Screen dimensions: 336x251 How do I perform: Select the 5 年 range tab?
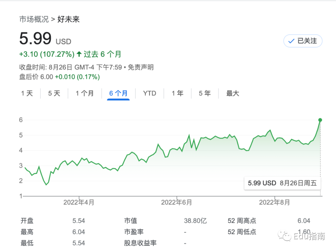pos(205,93)
